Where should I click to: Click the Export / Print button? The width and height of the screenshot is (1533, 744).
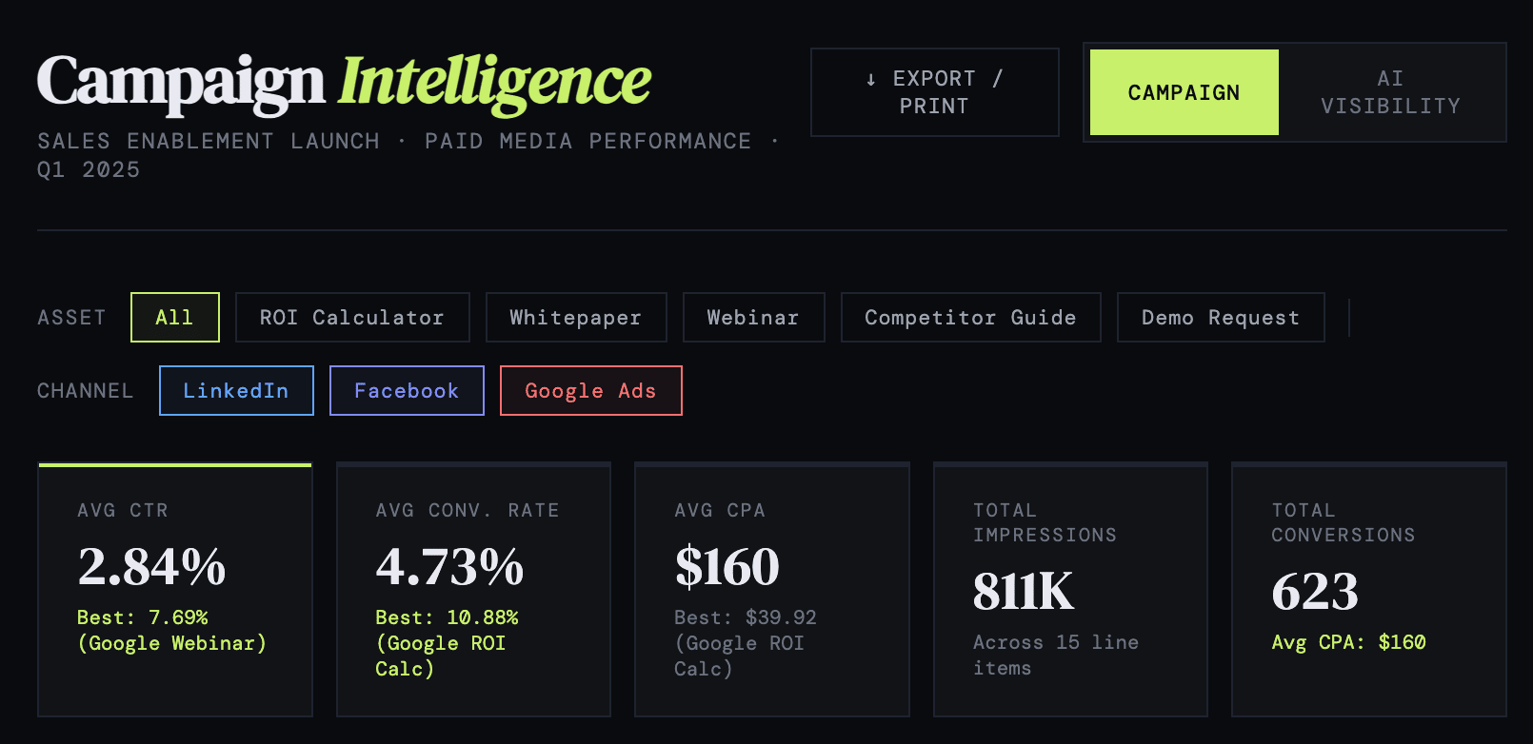point(934,92)
